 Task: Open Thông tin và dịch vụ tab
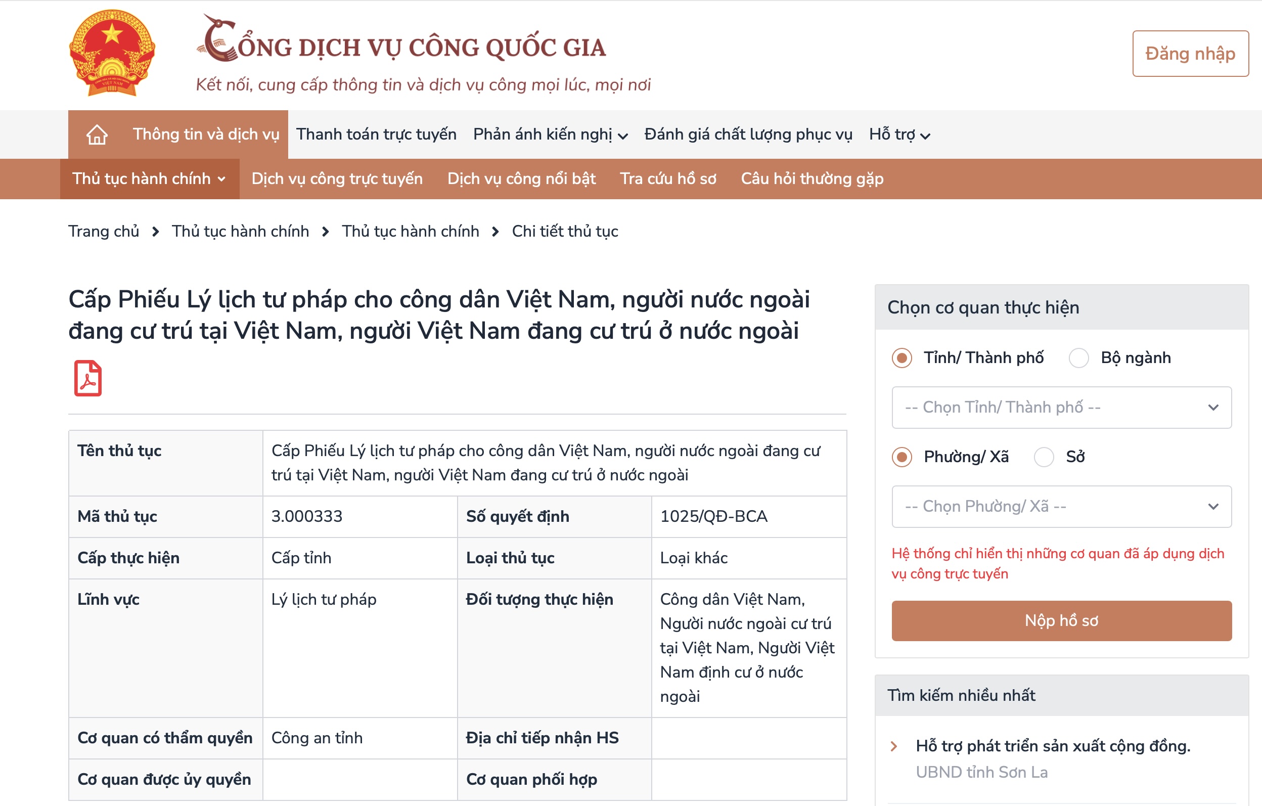click(206, 134)
